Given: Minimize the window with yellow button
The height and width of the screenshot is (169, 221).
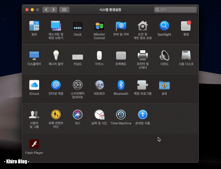Looking at the screenshot, I should [x=32, y=10].
